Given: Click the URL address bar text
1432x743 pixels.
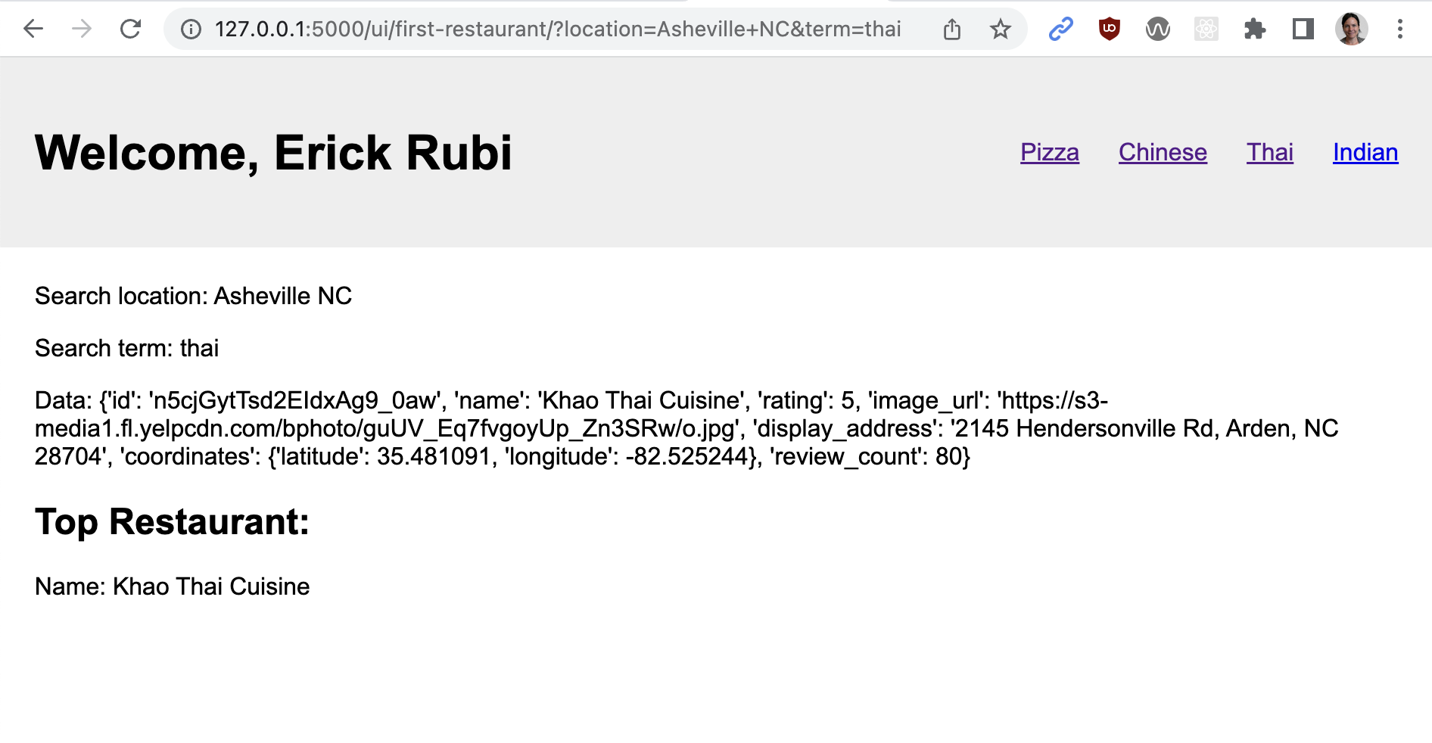Looking at the screenshot, I should [558, 30].
